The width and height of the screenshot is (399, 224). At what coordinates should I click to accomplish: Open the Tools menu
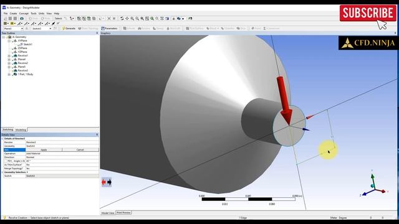pyautogui.click(x=34, y=13)
